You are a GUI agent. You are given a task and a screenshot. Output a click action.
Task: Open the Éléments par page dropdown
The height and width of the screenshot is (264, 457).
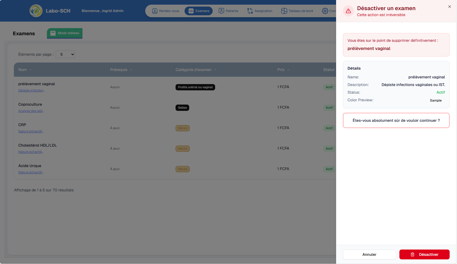click(x=65, y=54)
